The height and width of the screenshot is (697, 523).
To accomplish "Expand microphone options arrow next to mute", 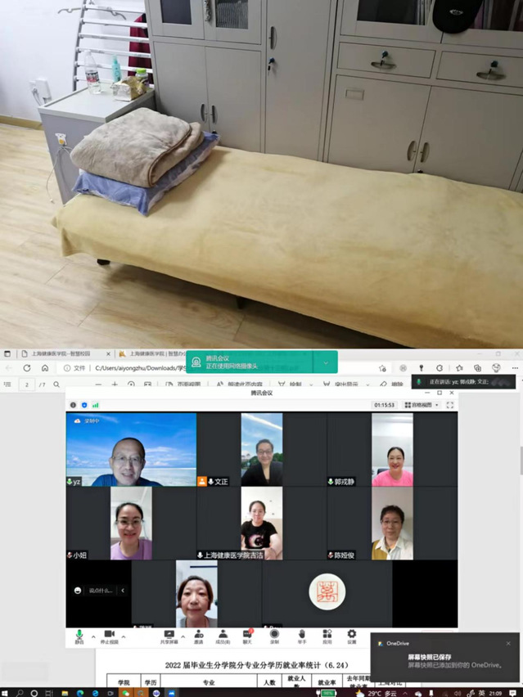I will click(92, 636).
